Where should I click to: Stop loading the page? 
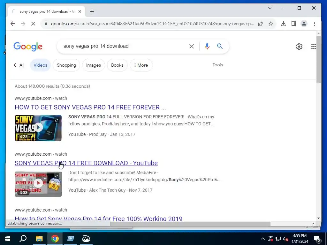33,24
